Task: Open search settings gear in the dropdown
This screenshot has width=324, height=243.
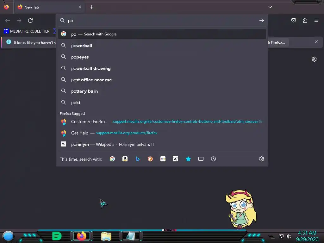Action: 262,159
